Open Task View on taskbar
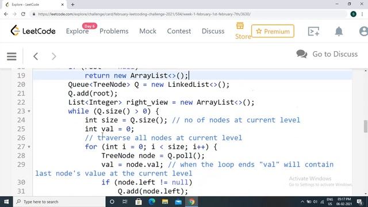The height and width of the screenshot is (207, 368). point(125,202)
